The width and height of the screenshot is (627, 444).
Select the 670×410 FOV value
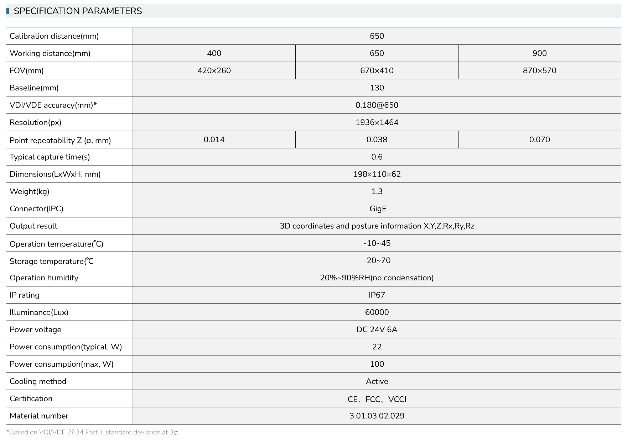point(377,70)
